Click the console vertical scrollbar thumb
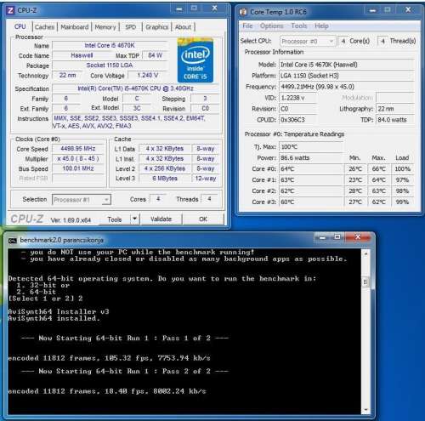The height and width of the screenshot is (421, 425). coord(365,282)
